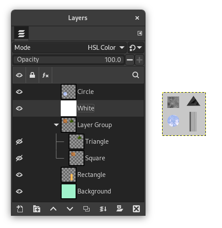Select the Triangle layer thumbnail

76,142
